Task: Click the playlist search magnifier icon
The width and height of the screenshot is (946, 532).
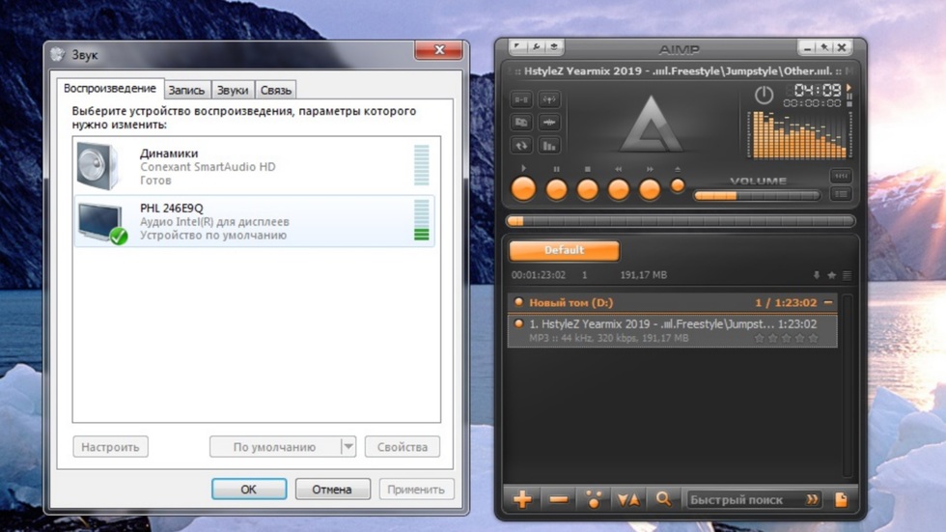Action: 663,499
